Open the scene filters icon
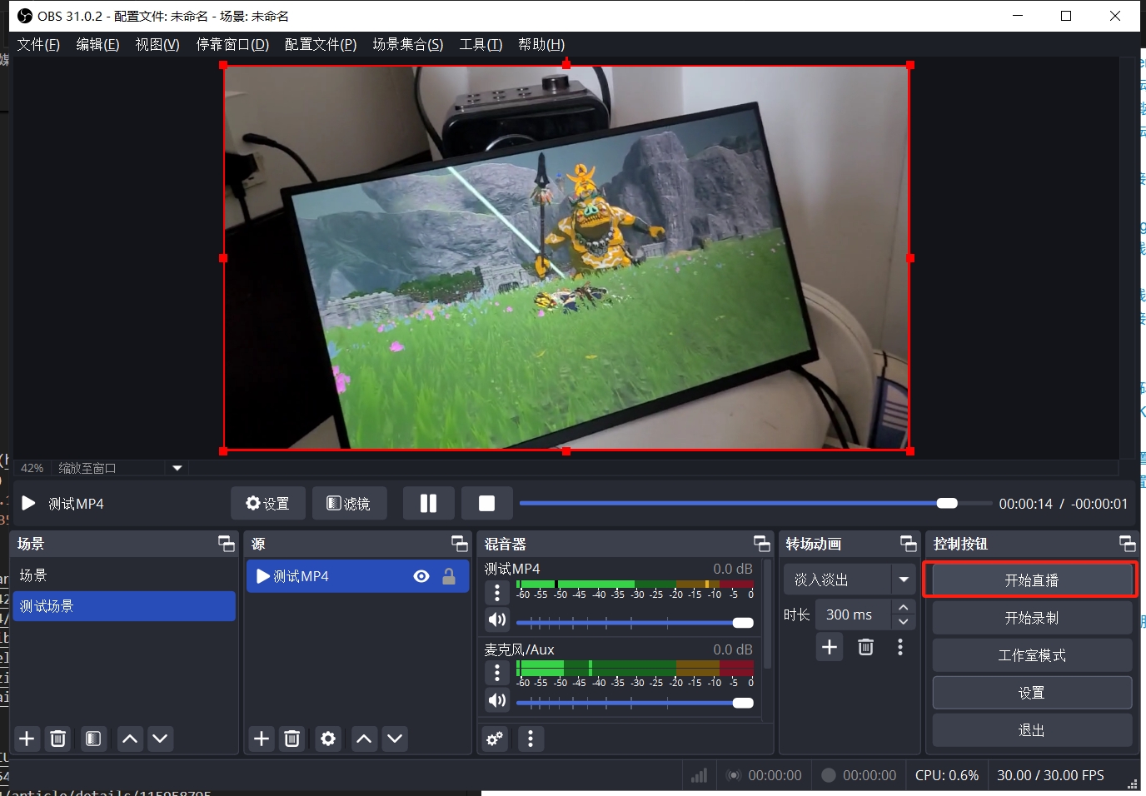Viewport: 1146px width, 796px height. point(93,739)
